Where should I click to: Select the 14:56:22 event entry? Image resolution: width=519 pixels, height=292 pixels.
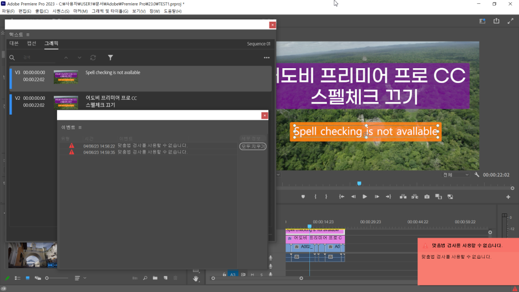click(148, 146)
